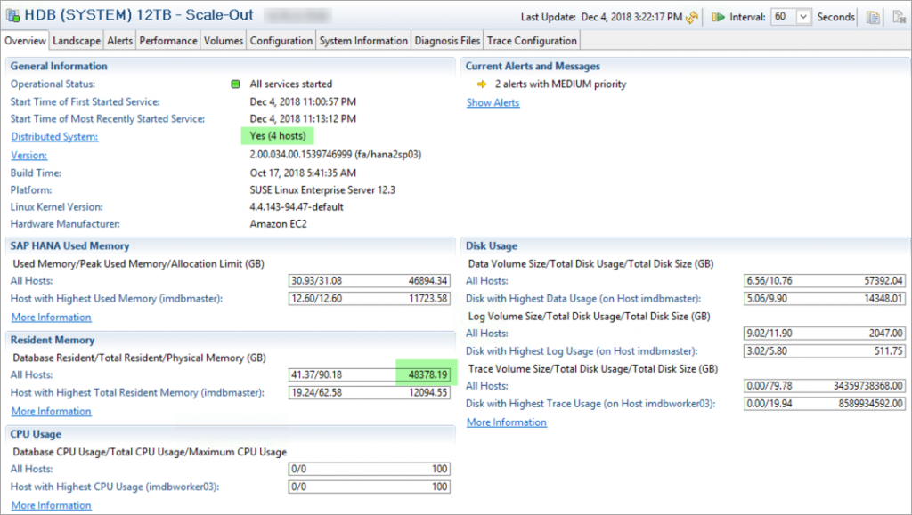Screen dimensions: 912x515
Task: Click the medium priority alerts arrow icon
Action: (481, 84)
